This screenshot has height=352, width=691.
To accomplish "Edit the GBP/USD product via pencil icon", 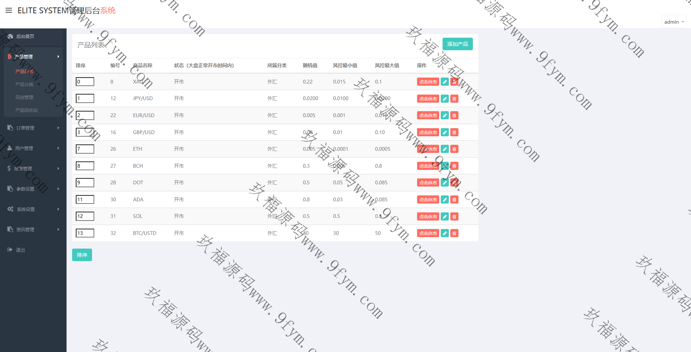I will pos(445,132).
